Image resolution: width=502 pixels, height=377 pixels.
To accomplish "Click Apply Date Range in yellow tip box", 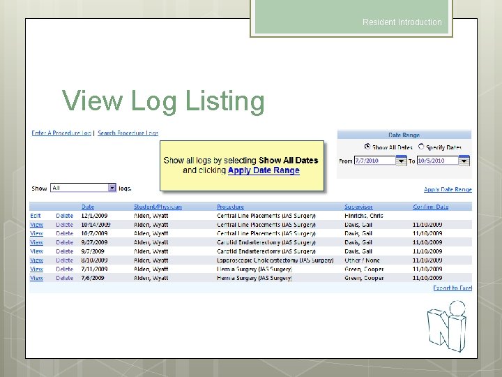I will click(264, 170).
